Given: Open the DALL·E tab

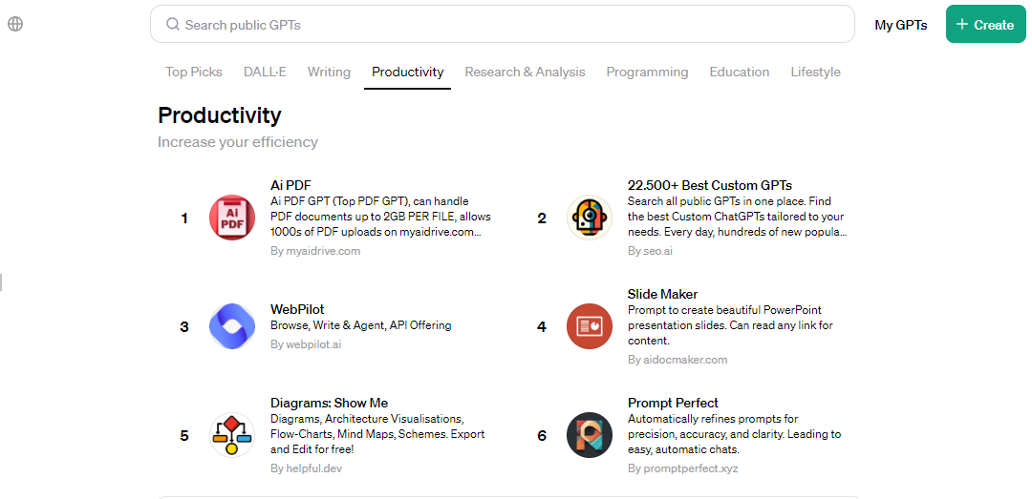Looking at the screenshot, I should point(265,72).
